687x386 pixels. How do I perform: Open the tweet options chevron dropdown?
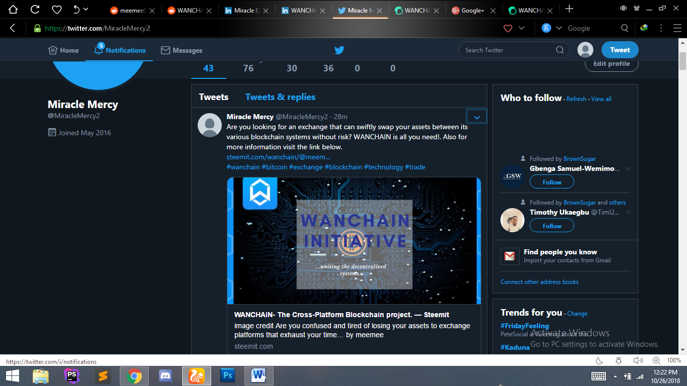pos(477,117)
